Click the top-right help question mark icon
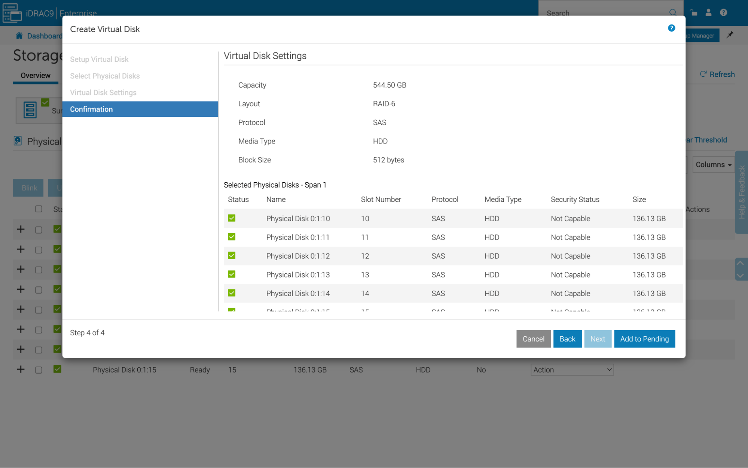 pos(723,12)
